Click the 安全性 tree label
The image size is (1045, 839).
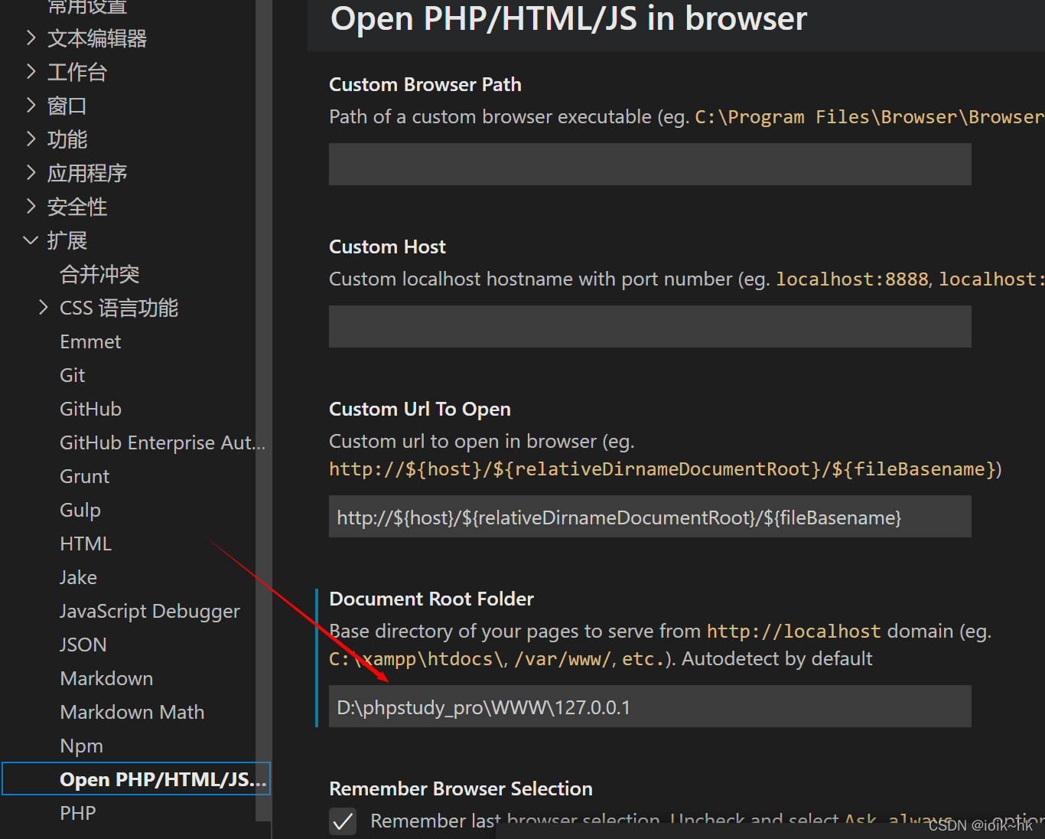coord(77,207)
